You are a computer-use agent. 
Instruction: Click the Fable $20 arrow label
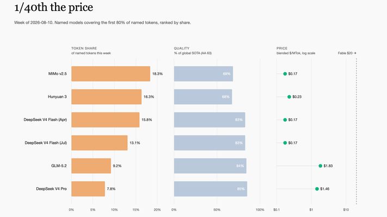pos(347,53)
